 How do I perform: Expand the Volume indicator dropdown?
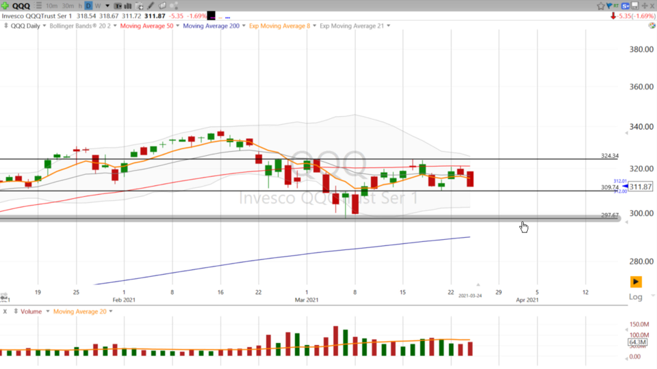point(47,312)
